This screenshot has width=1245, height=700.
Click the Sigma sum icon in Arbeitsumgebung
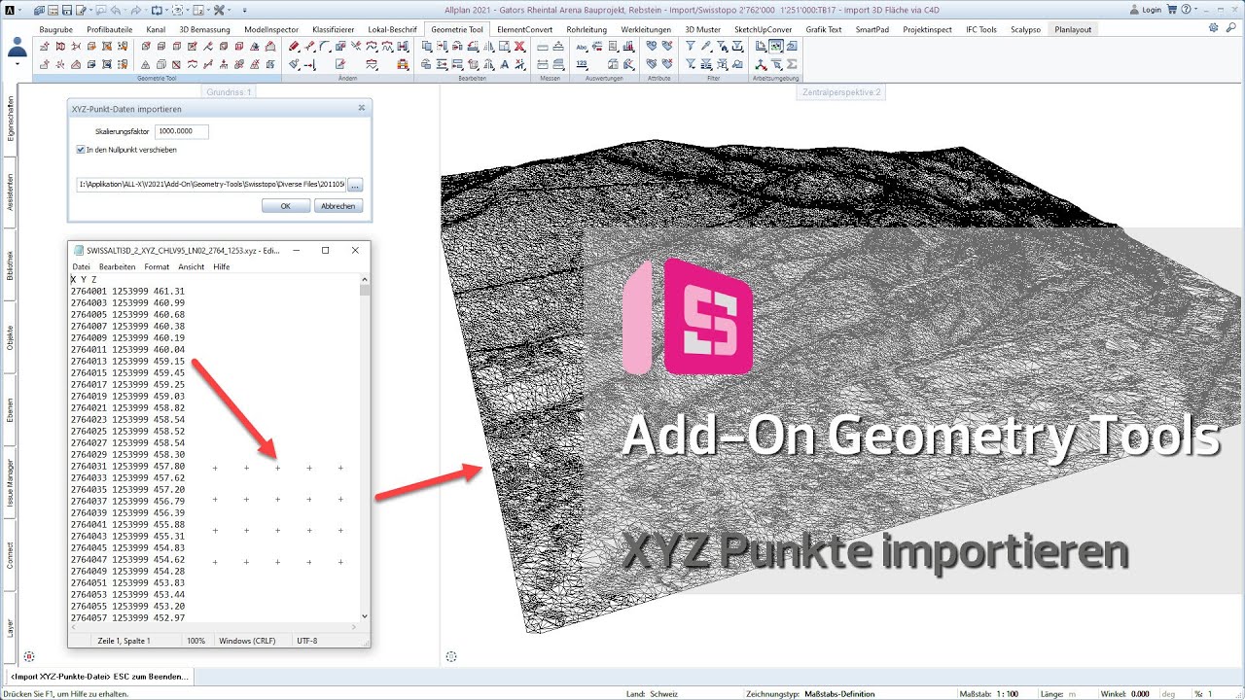coord(792,64)
